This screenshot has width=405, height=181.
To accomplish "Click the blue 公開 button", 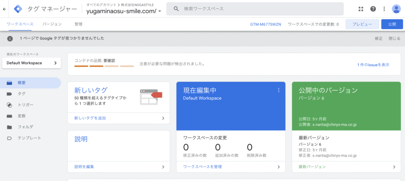I will point(392,24).
